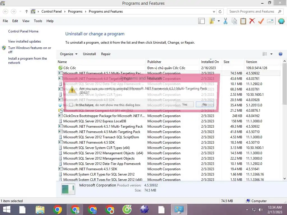Click the volume speaker tray icon
287x215 pixels.
click(x=260, y=210)
